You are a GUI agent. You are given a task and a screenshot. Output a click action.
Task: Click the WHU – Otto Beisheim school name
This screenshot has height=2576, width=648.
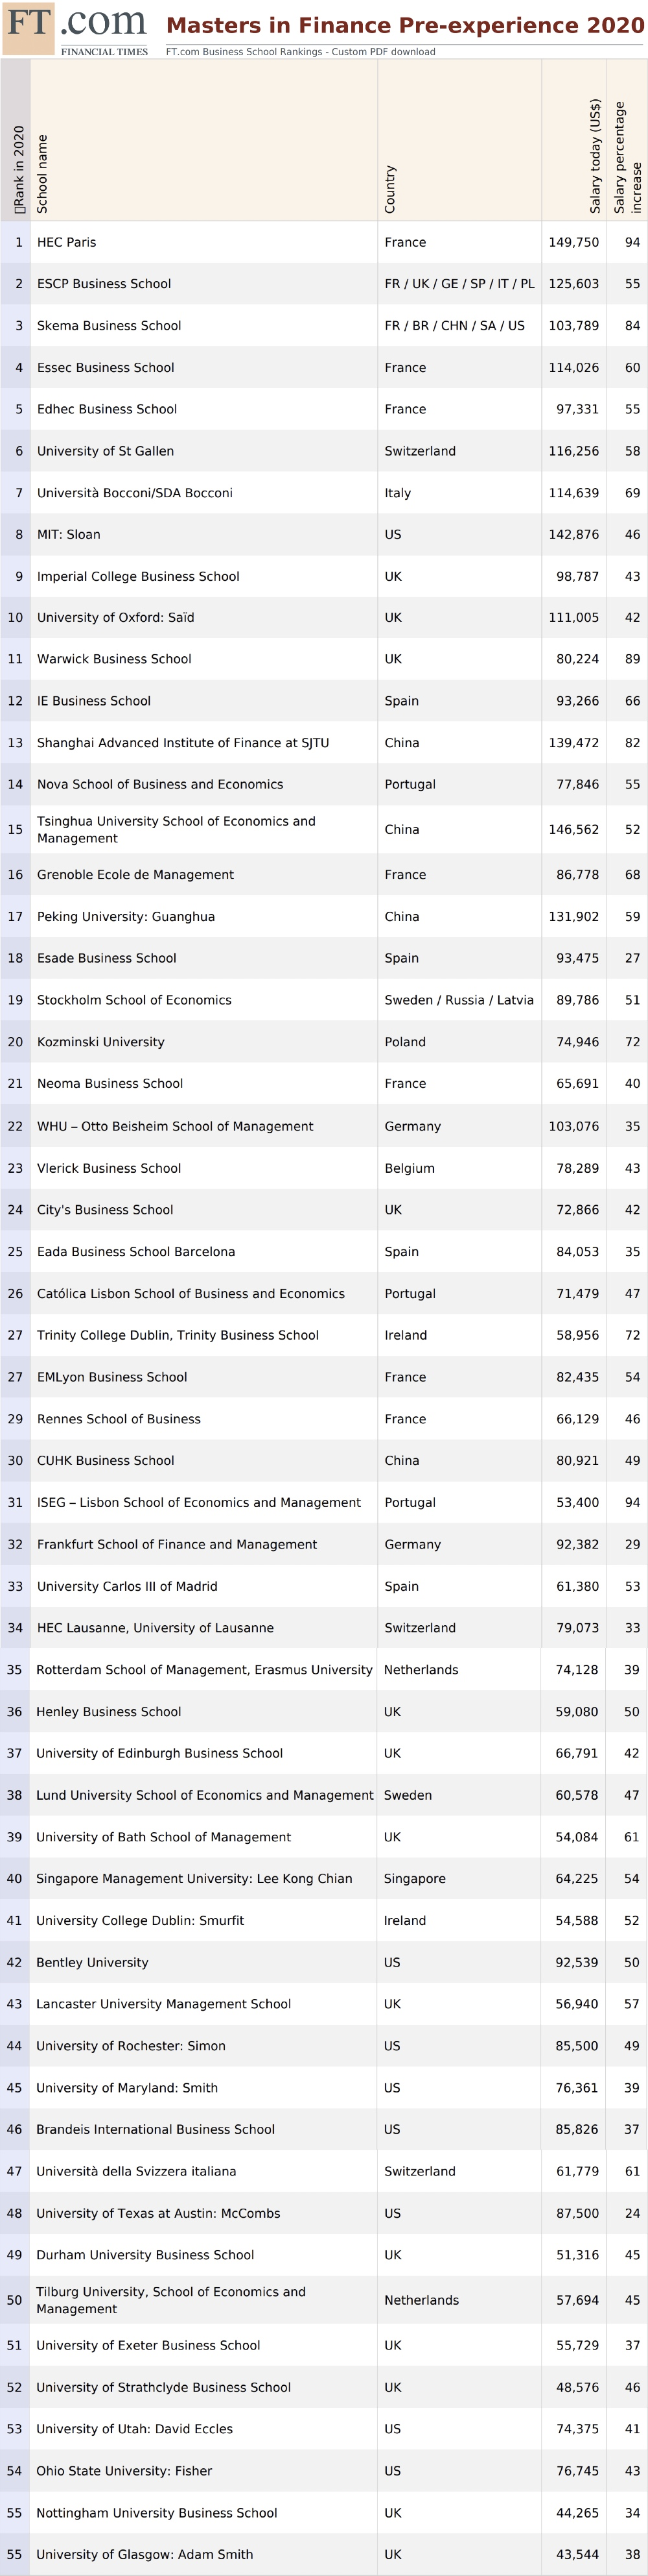pos(175,1126)
